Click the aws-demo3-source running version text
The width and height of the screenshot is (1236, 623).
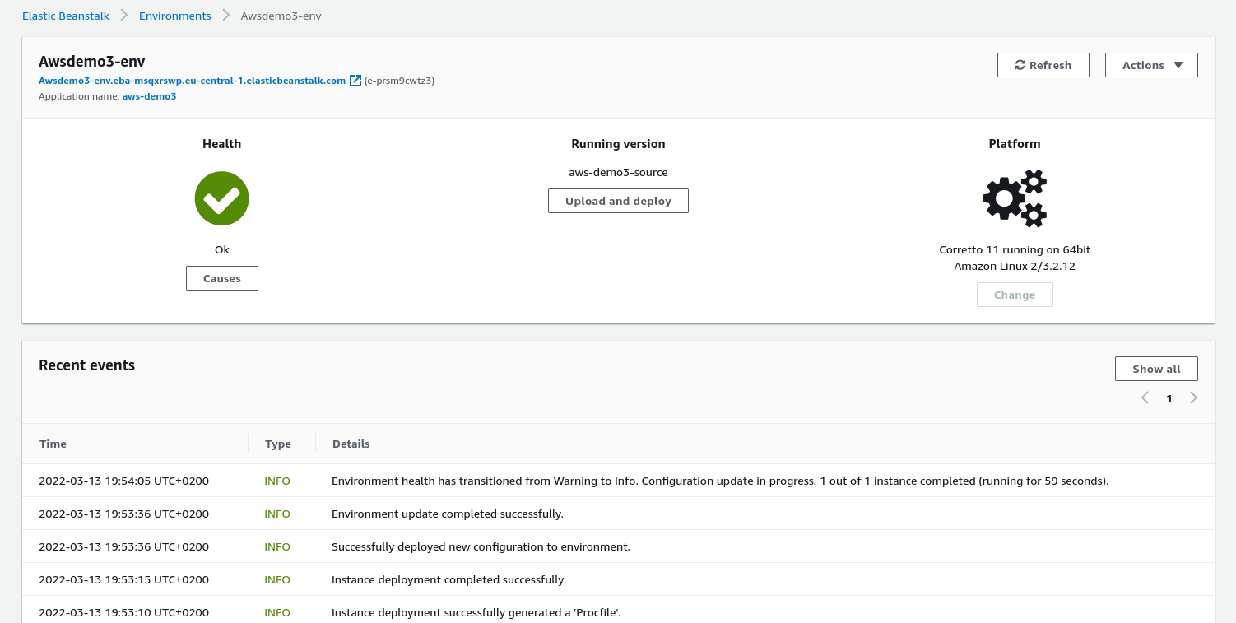coord(618,173)
